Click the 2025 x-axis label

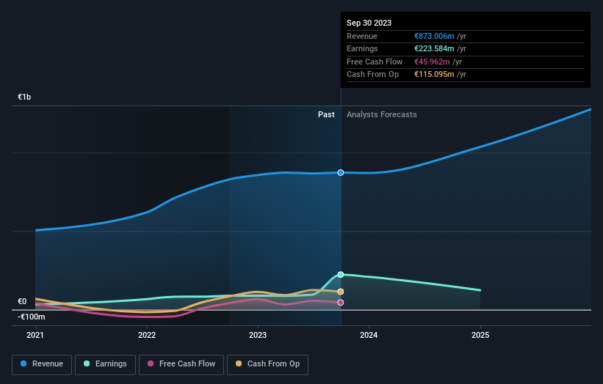pyautogui.click(x=480, y=336)
